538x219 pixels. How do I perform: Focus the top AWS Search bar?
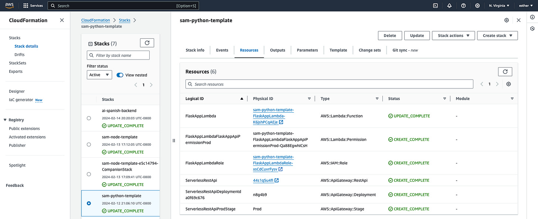(x=123, y=6)
